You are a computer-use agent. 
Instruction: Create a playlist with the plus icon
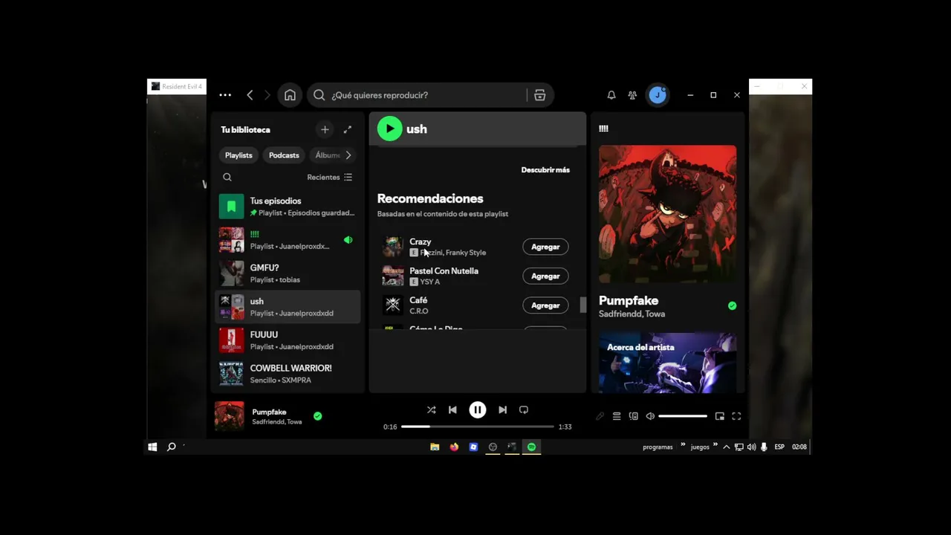[x=325, y=129]
